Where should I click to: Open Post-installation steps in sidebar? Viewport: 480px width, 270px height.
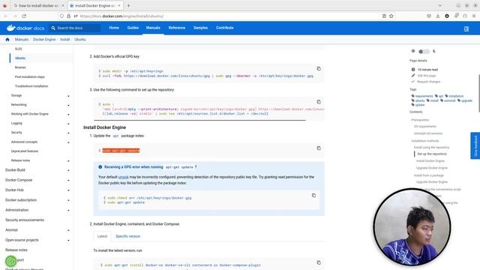point(30,76)
